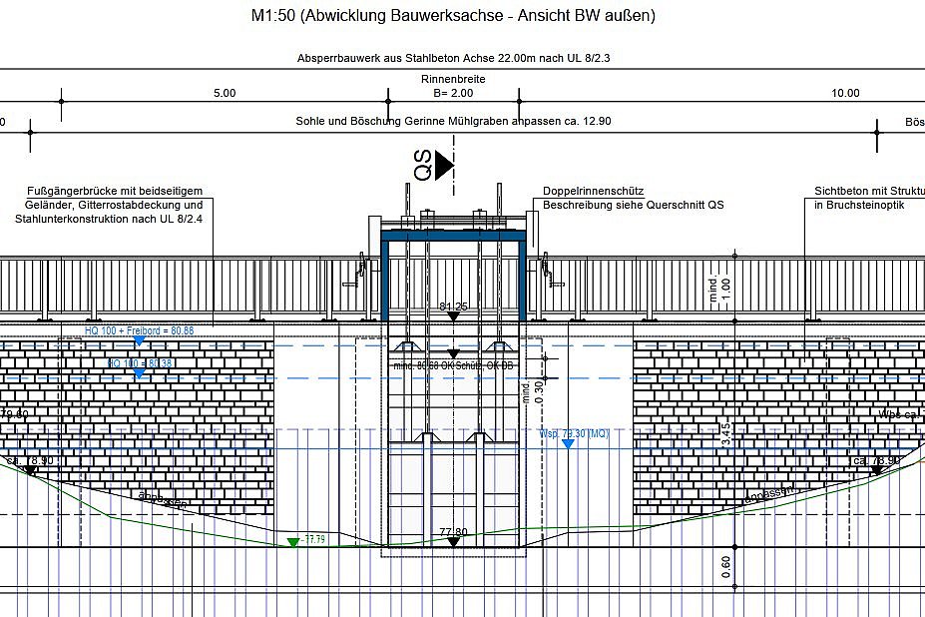This screenshot has height=617, width=925.
Task: Select the OK Schütz 80.68 elevation triangle
Action: [x=453, y=354]
